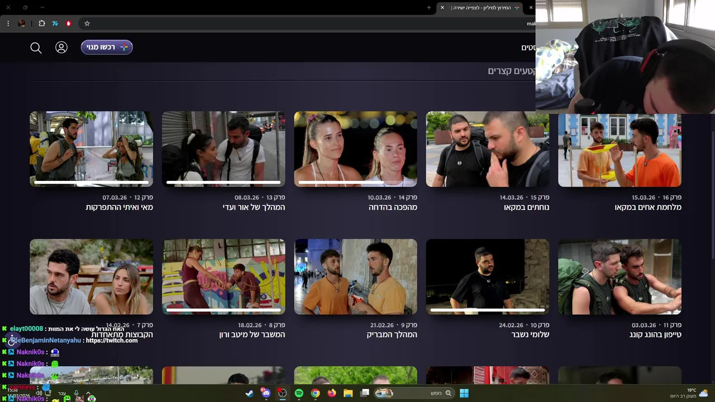Click the title שלומי נשבר
Image resolution: width=715 pixels, height=402 pixels.
point(530,334)
